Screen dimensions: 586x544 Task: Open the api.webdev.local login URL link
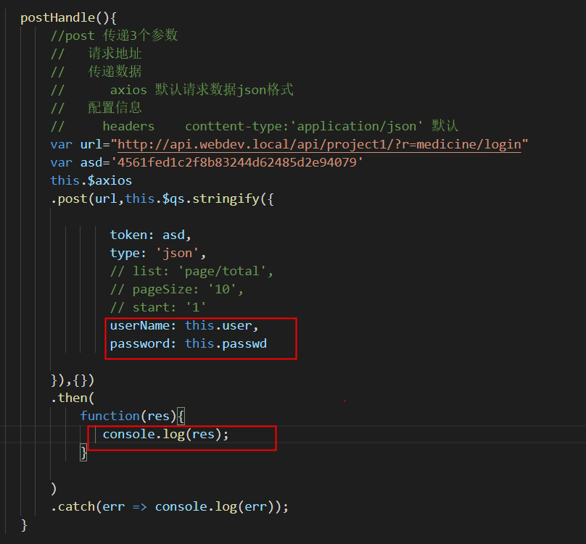(319, 144)
